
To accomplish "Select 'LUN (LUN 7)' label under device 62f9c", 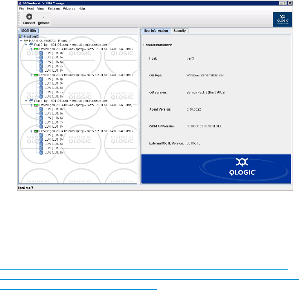I will tap(54, 122).
